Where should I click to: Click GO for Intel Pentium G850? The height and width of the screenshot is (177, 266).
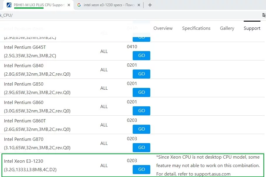141,92
